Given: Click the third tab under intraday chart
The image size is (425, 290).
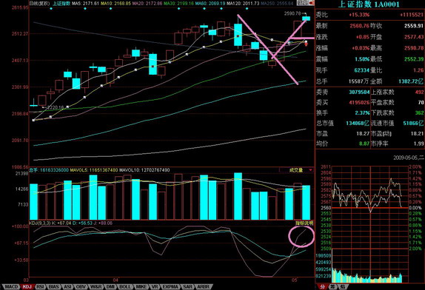Looking at the screenshot, I should (x=343, y=286).
